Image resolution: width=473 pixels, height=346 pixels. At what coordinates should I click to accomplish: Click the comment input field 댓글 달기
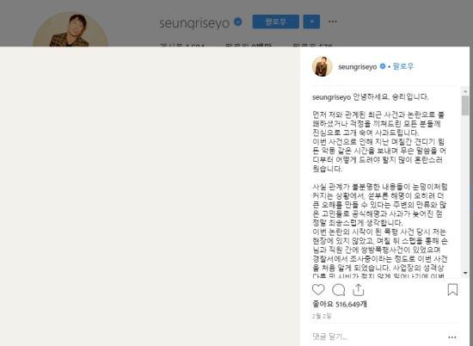pos(378,337)
